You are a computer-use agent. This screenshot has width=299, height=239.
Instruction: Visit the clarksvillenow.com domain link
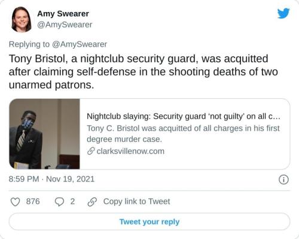[130, 151]
